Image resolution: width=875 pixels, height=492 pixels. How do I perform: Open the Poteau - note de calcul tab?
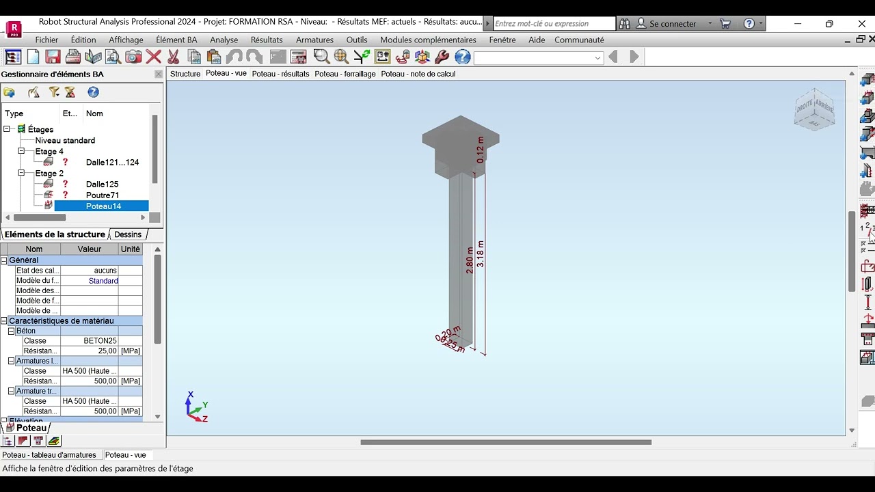pos(418,74)
